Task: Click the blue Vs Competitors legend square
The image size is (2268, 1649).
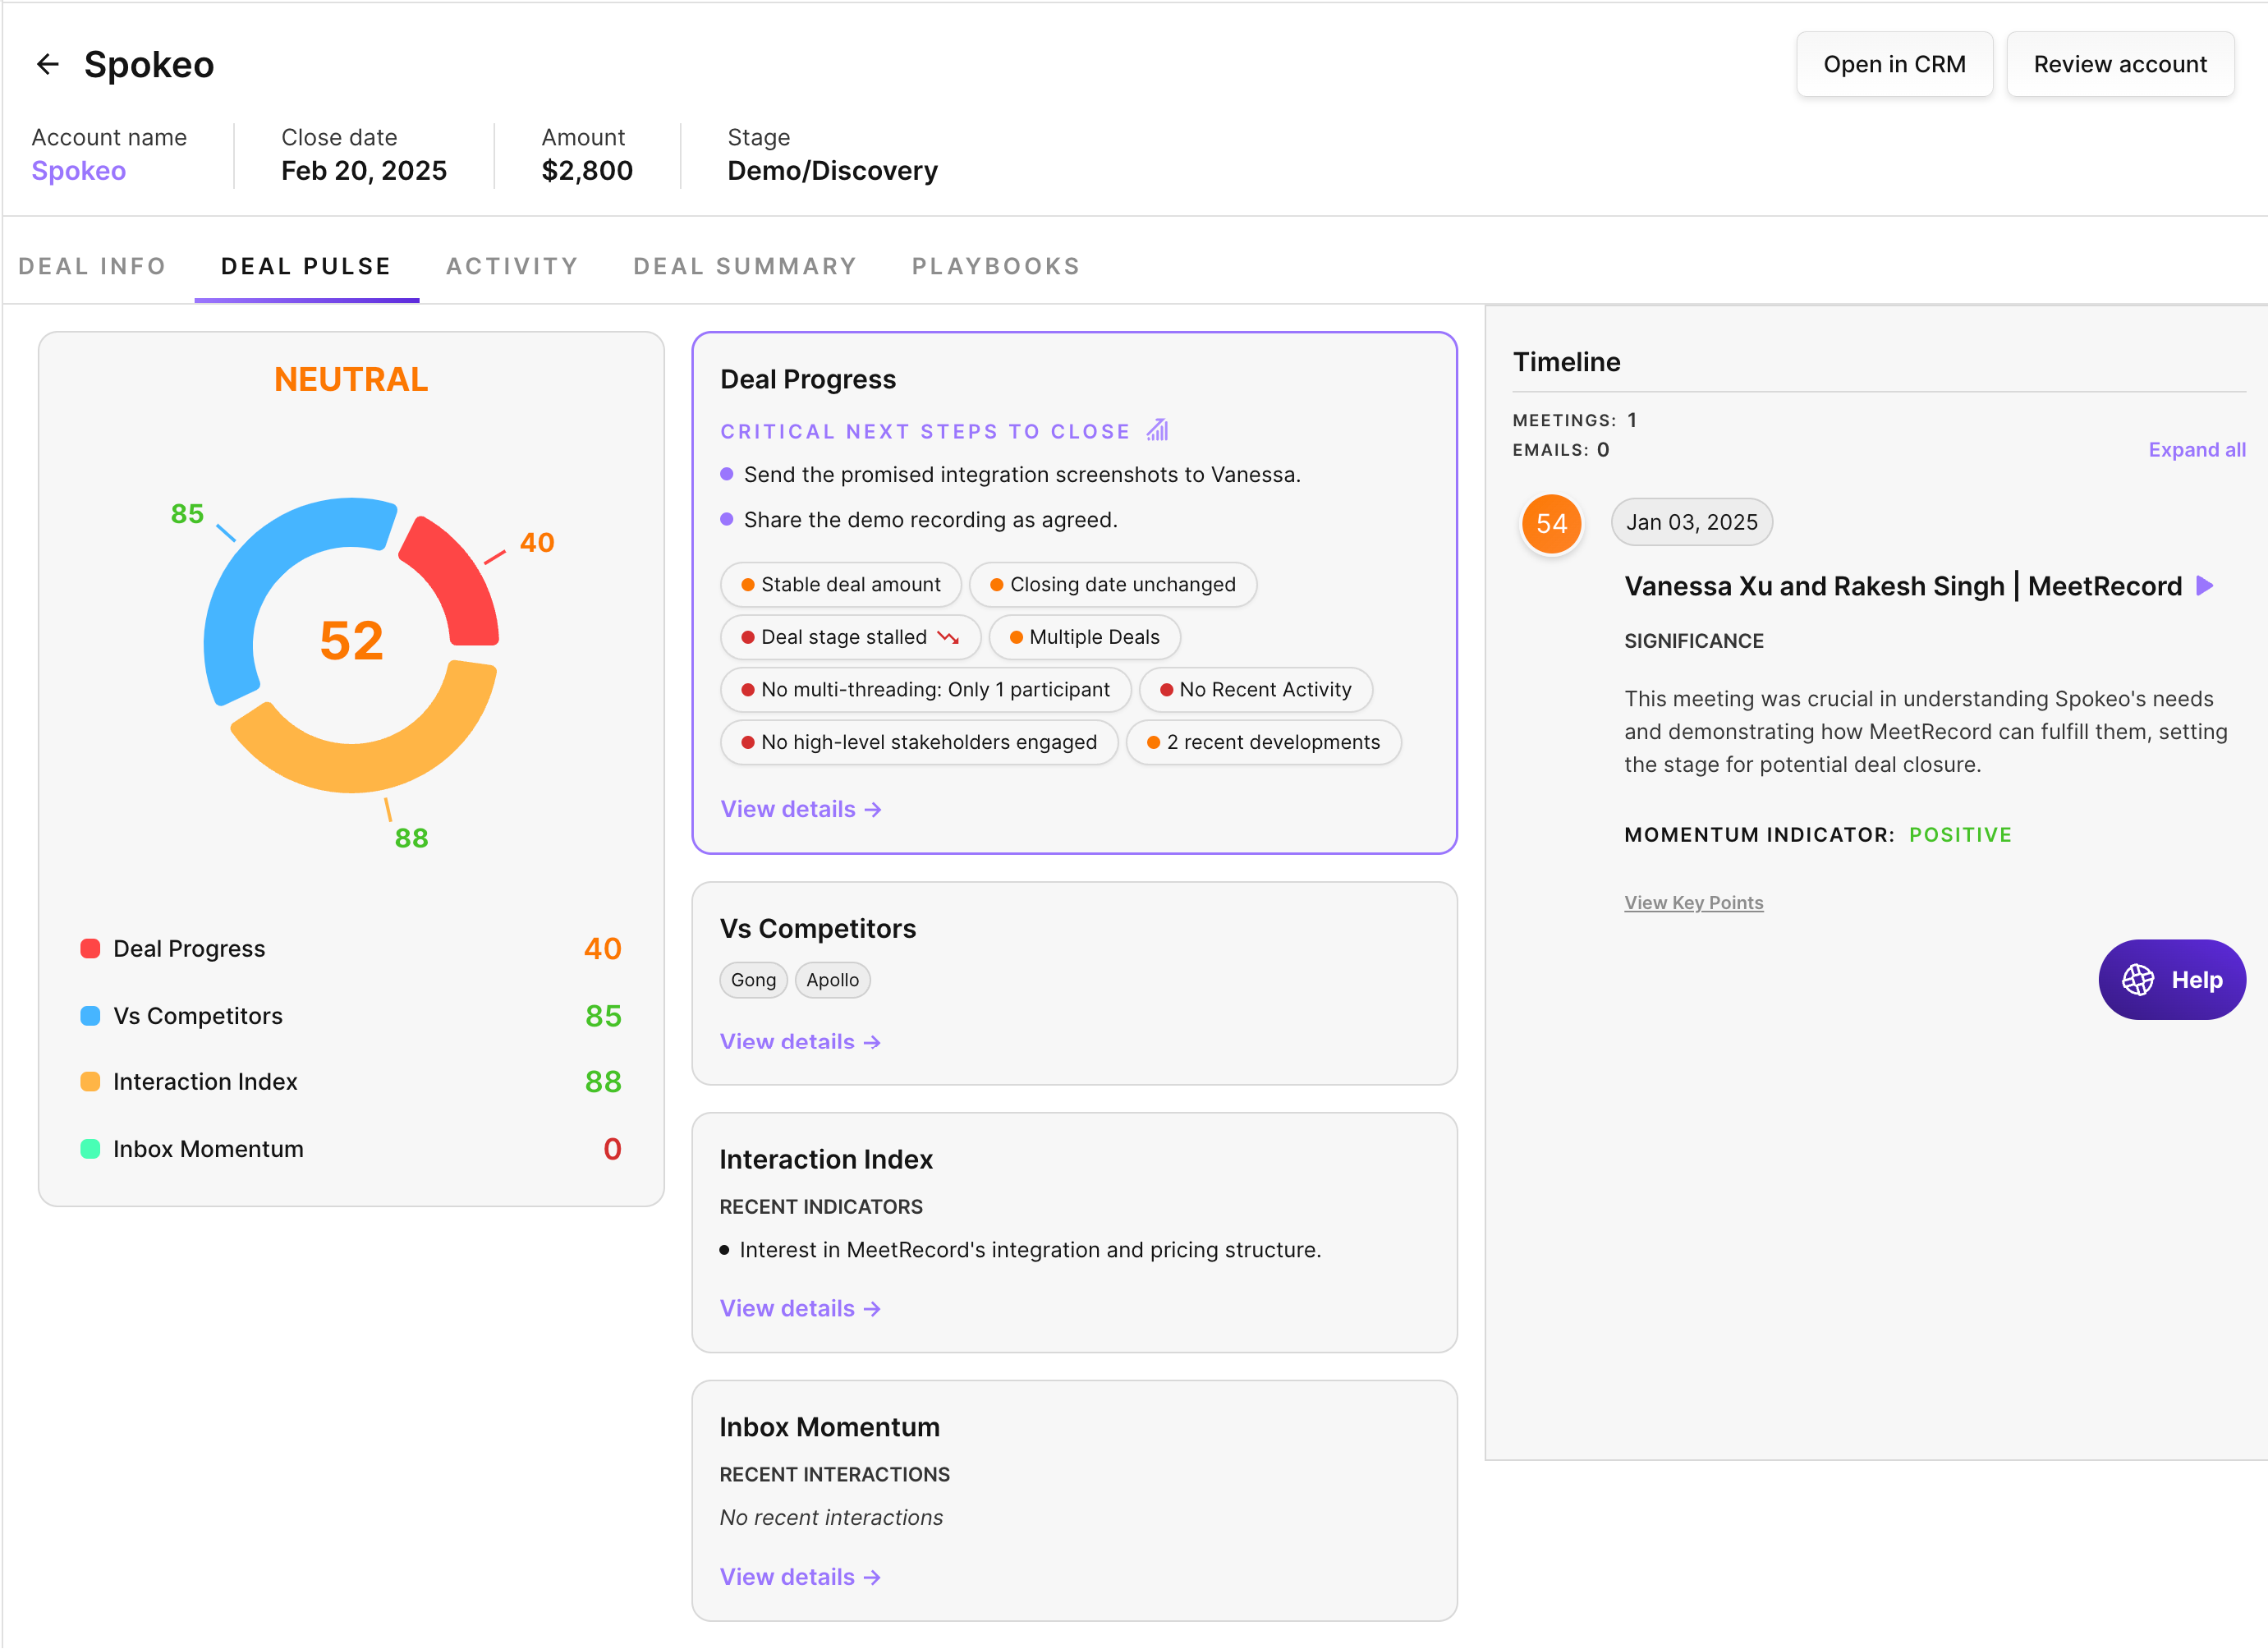Action: (90, 1016)
